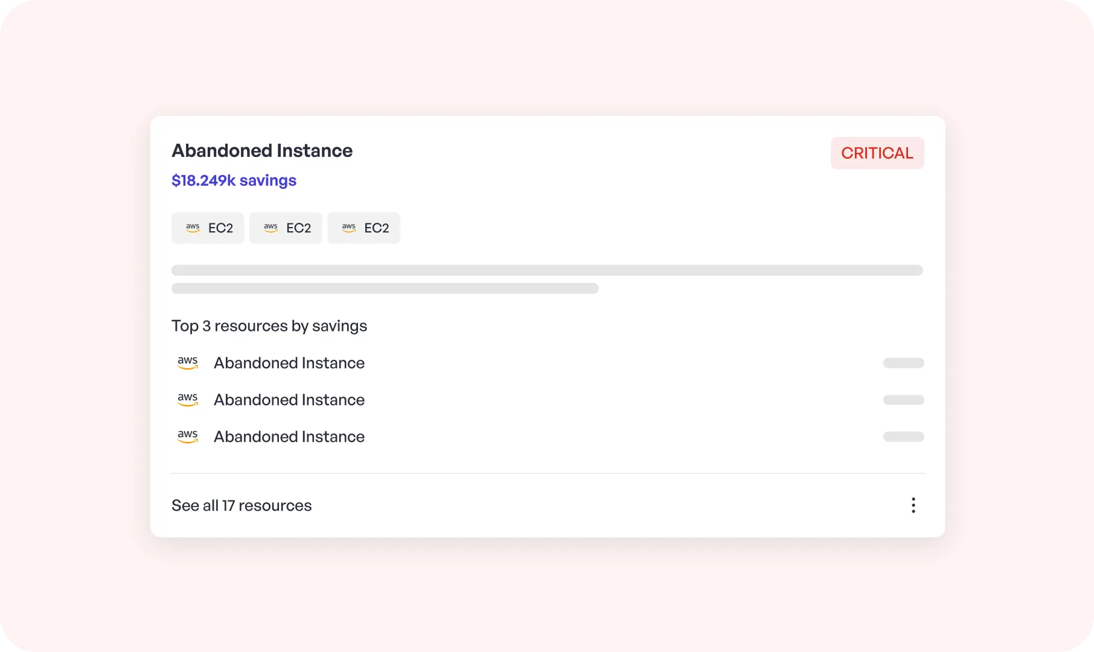Image resolution: width=1094 pixels, height=652 pixels.
Task: Expand the first Abandoned Instance row
Action: coord(289,363)
